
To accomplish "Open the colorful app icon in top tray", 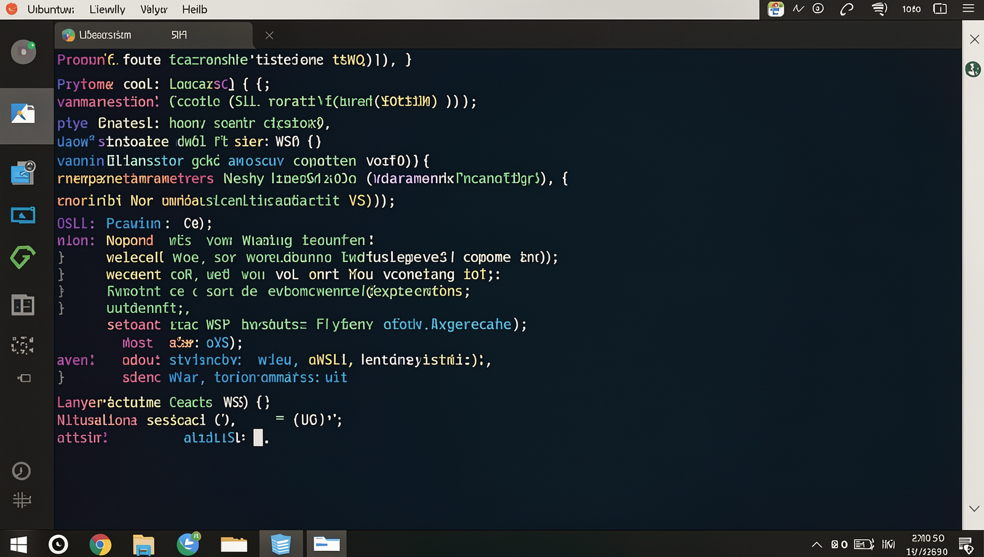I will click(x=776, y=9).
